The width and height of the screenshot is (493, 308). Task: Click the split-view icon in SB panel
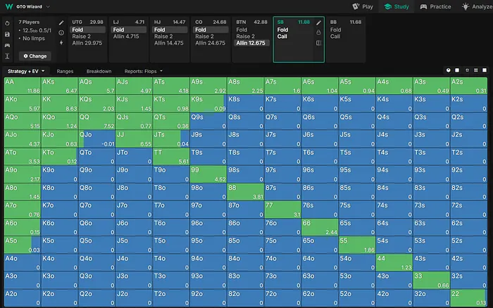point(318,43)
